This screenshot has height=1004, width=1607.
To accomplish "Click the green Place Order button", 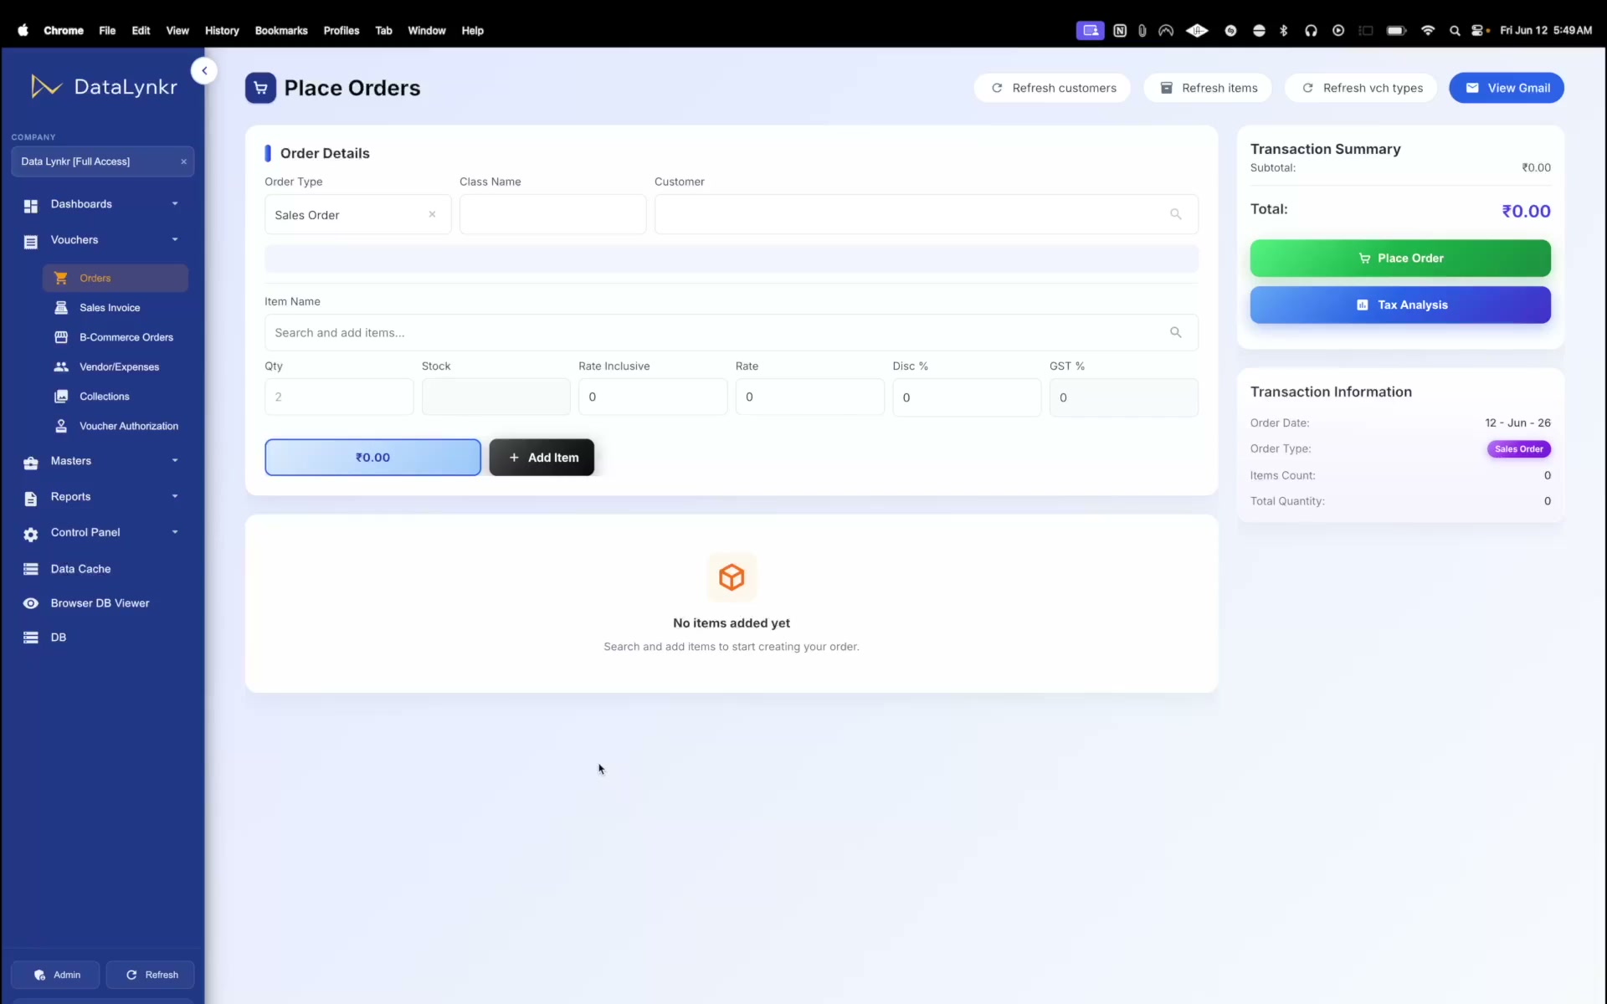I will pyautogui.click(x=1400, y=258).
